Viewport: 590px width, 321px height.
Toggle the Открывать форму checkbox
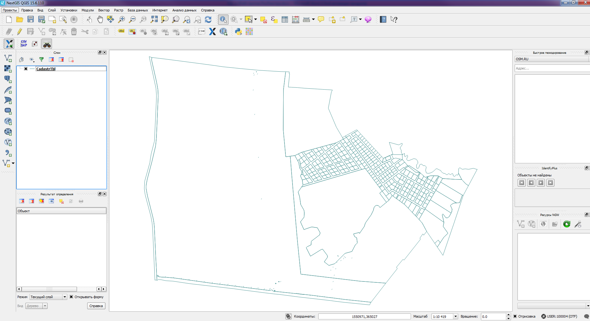click(71, 297)
